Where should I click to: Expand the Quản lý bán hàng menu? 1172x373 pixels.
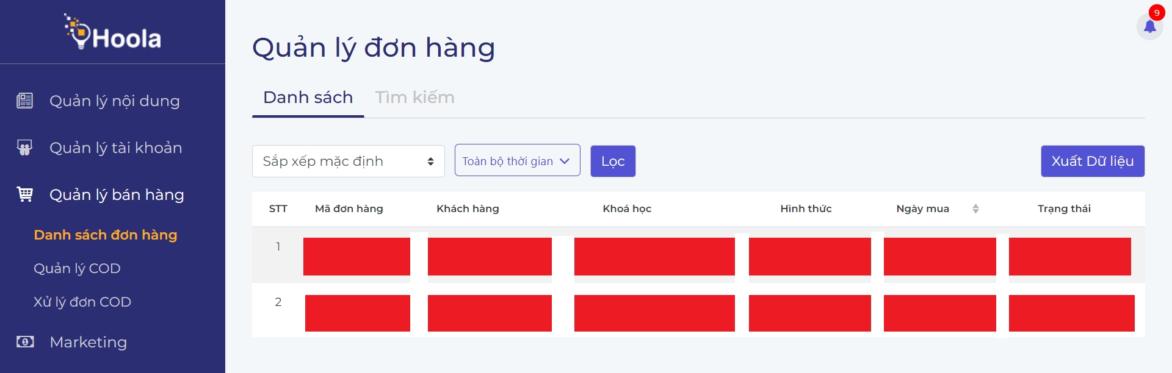tap(117, 195)
